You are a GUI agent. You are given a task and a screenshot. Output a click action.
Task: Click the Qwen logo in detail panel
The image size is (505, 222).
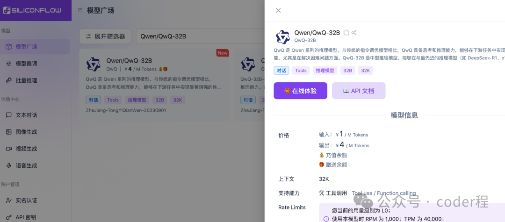point(283,37)
